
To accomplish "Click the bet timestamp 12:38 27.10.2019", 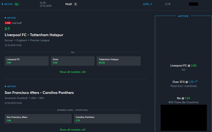I will coord(46,4).
